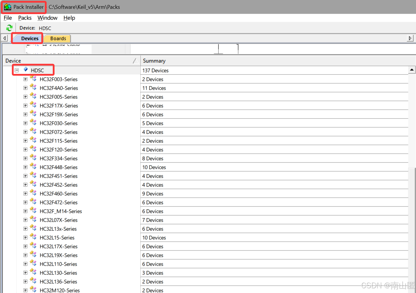The width and height of the screenshot is (416, 293).
Task: Click the HC32F003-Series family icon
Action: [x=33, y=79]
